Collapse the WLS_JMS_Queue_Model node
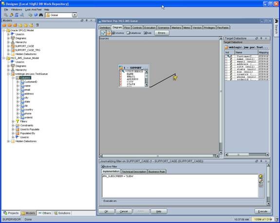 point(3,58)
